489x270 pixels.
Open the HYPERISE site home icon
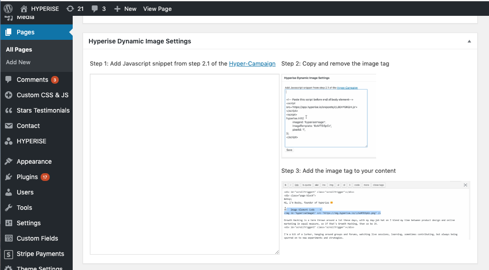pos(24,8)
